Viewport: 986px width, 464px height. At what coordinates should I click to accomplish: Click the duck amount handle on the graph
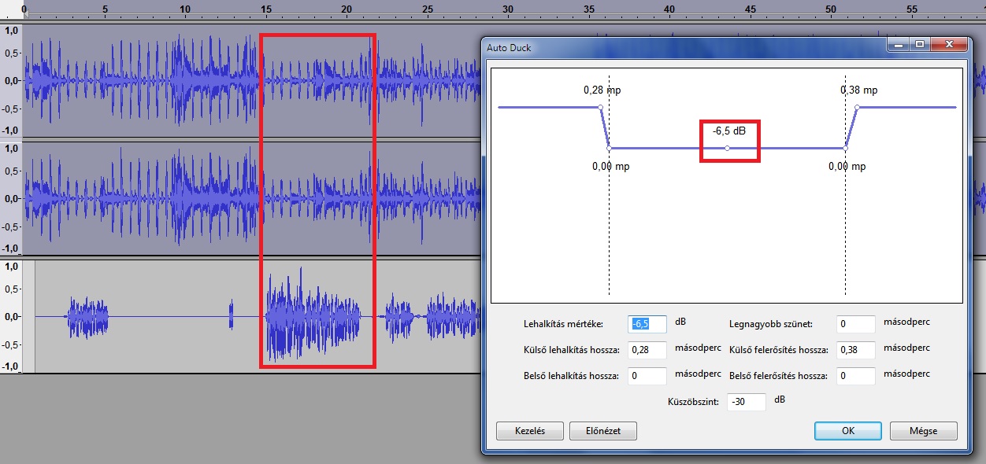pyautogui.click(x=727, y=148)
